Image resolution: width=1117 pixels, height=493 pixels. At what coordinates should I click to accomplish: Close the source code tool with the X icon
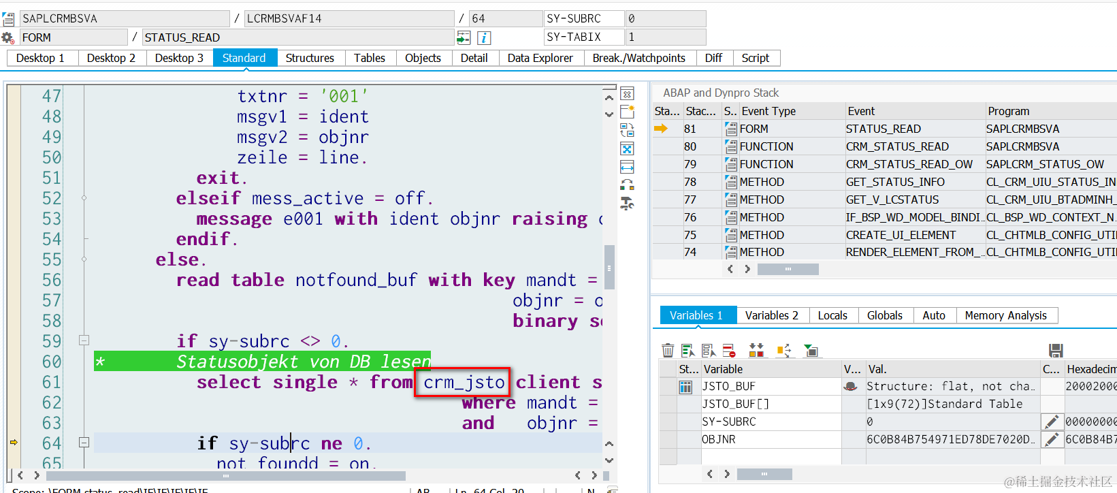pyautogui.click(x=627, y=93)
